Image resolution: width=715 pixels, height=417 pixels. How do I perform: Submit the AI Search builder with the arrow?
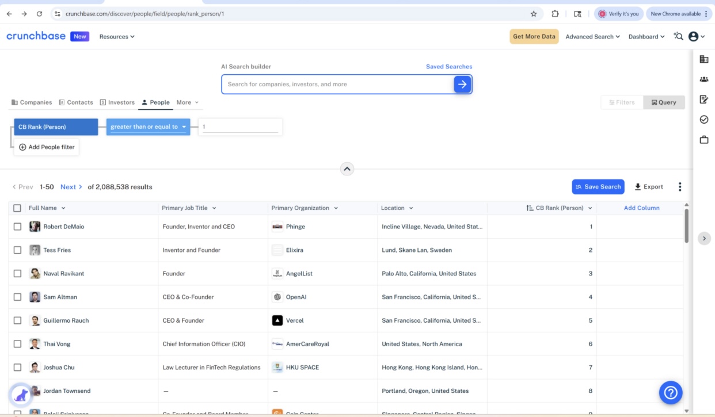coord(462,84)
